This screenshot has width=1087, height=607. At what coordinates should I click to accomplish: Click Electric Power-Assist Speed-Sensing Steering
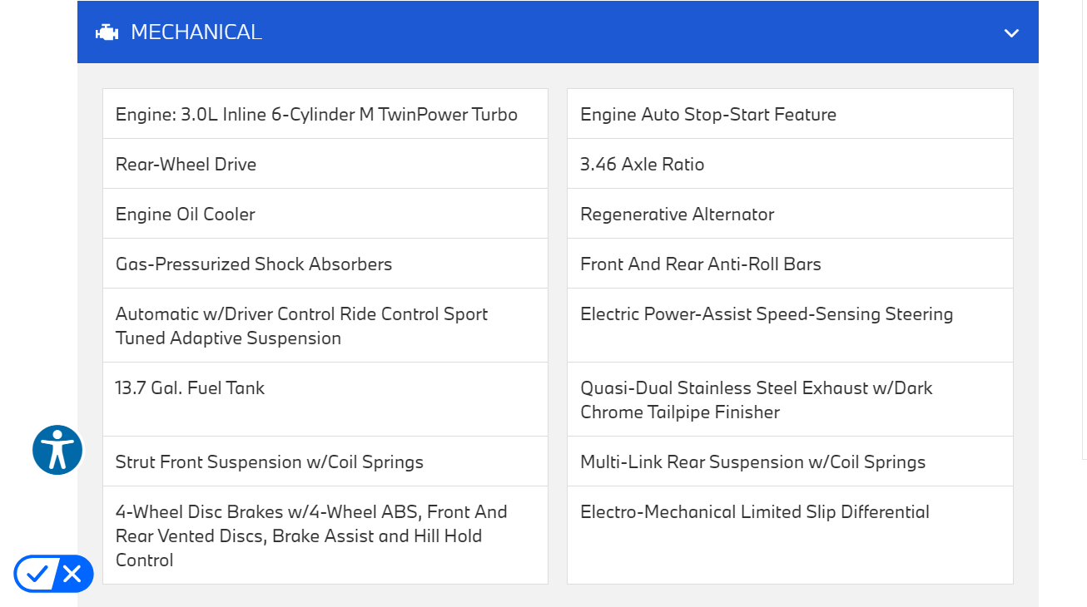point(767,314)
